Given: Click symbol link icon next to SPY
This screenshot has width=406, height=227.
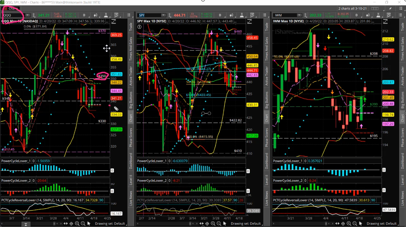Looking at the screenshot, I should coord(170,15).
